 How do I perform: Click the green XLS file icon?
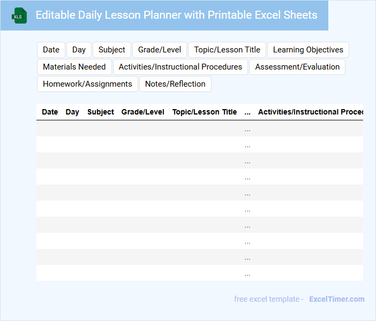[x=19, y=16]
